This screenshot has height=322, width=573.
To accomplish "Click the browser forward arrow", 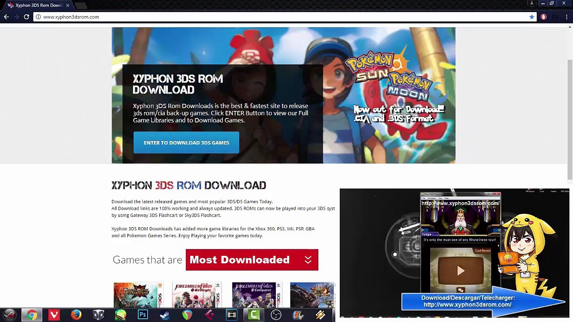I will point(17,17).
